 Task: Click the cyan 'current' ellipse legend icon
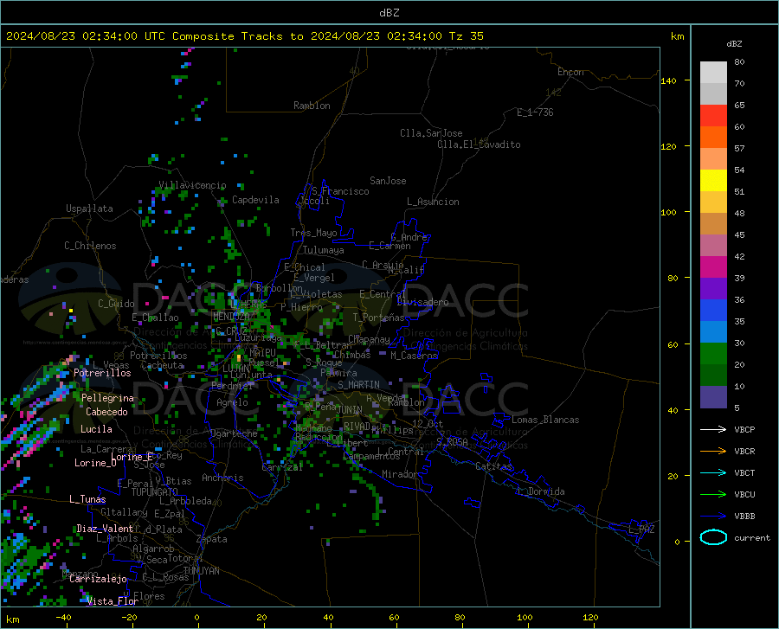tap(713, 537)
